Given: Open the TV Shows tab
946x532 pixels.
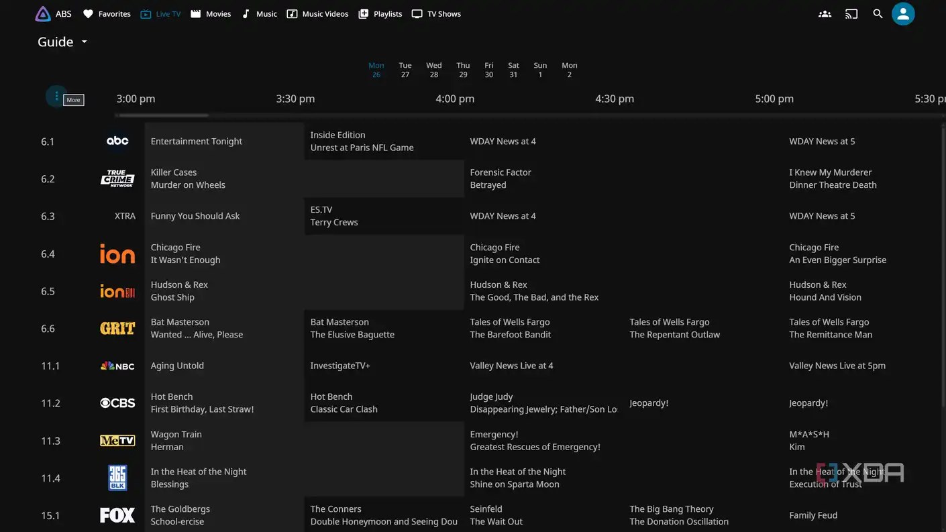Looking at the screenshot, I should coord(436,13).
